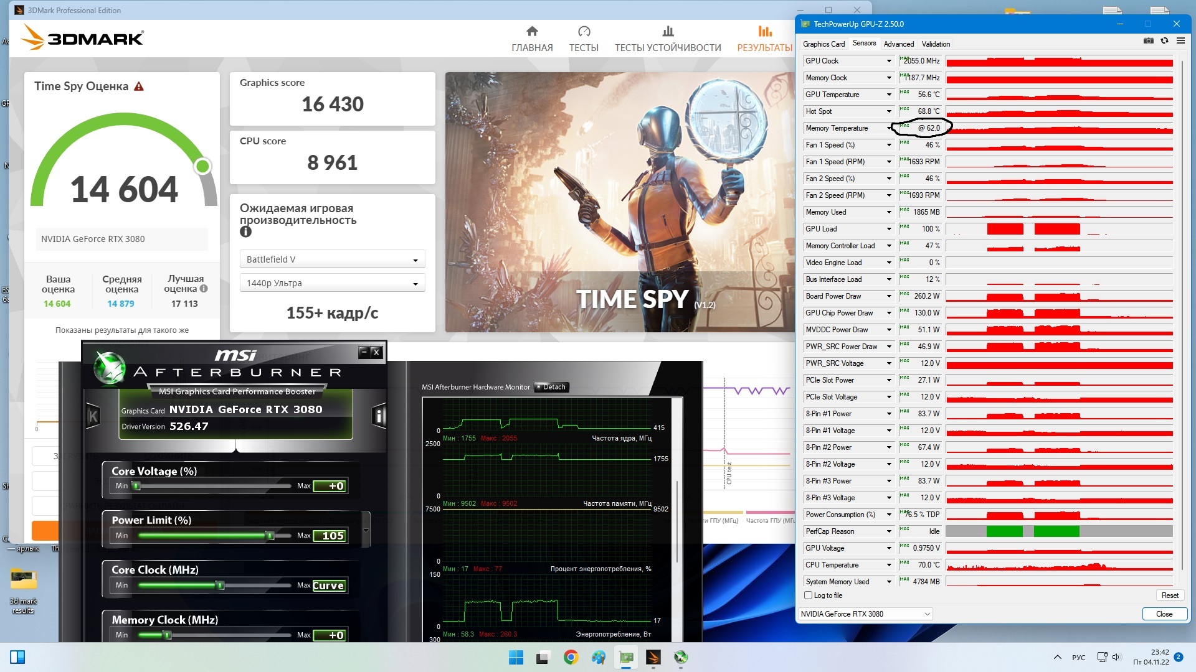Image resolution: width=1196 pixels, height=672 pixels.
Task: Switch to GPU-Z Advanced tab
Action: (898, 44)
